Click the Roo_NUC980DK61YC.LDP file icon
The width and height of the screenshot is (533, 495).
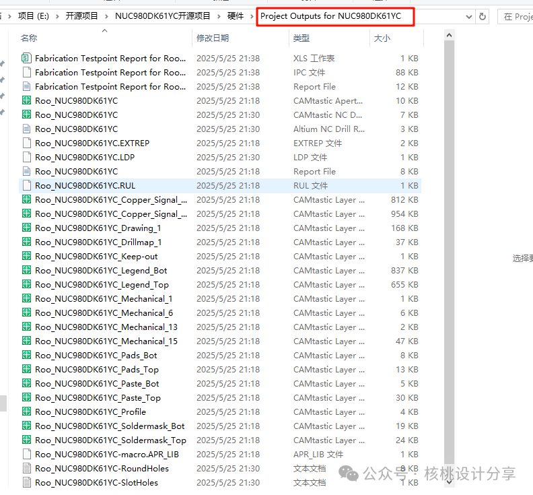coord(26,157)
